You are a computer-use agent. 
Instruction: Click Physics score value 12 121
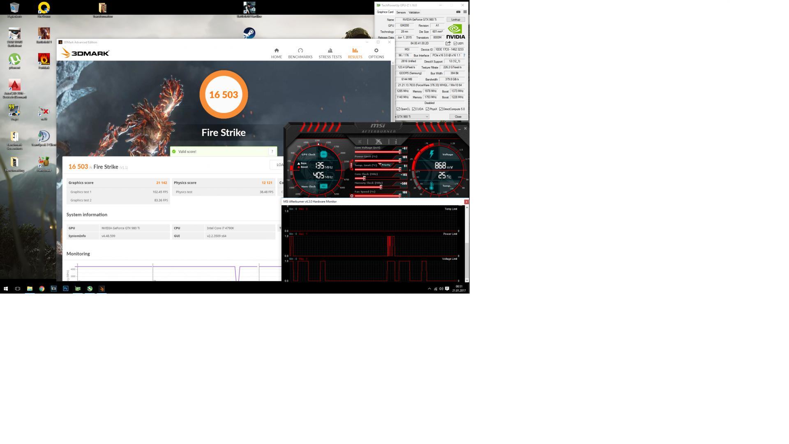(x=267, y=183)
